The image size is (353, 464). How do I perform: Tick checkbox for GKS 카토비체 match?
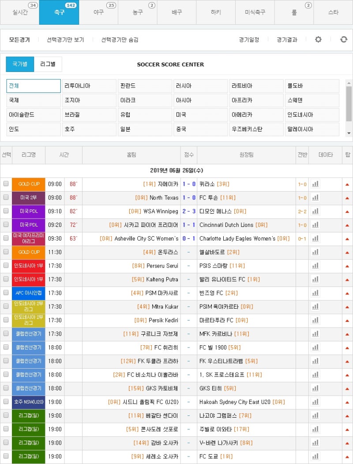[x=6, y=388]
